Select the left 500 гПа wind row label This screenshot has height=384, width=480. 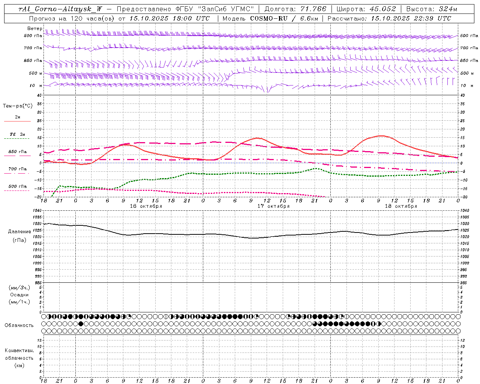tap(33, 36)
